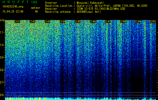Click the 0.7 kHz axis label
158x100 pixels.
[x=2, y=82]
